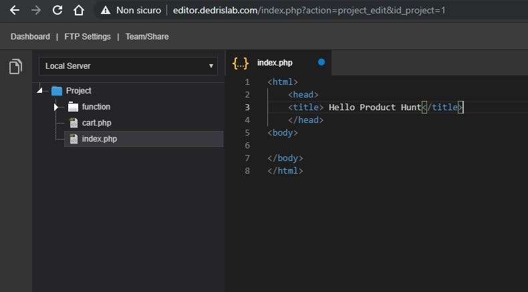Click the white function folder icon
This screenshot has width=528, height=292.
tap(73, 107)
